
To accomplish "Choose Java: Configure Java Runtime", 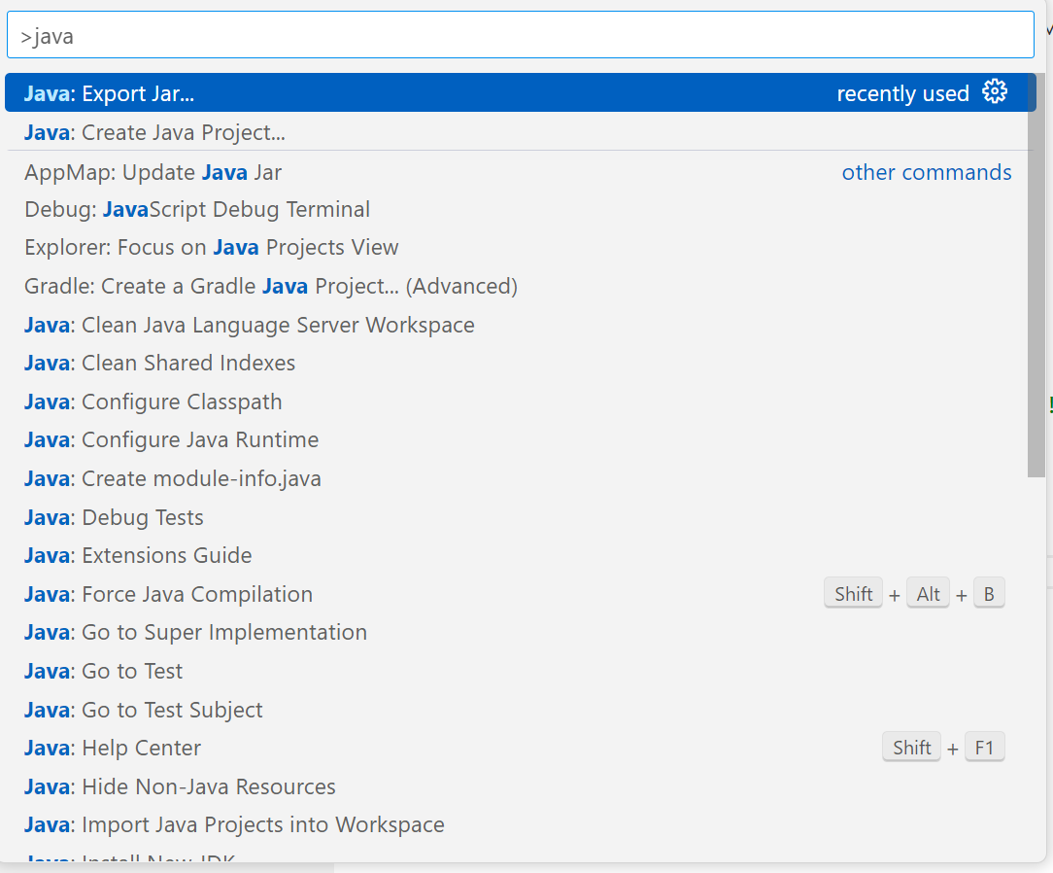I will [172, 440].
